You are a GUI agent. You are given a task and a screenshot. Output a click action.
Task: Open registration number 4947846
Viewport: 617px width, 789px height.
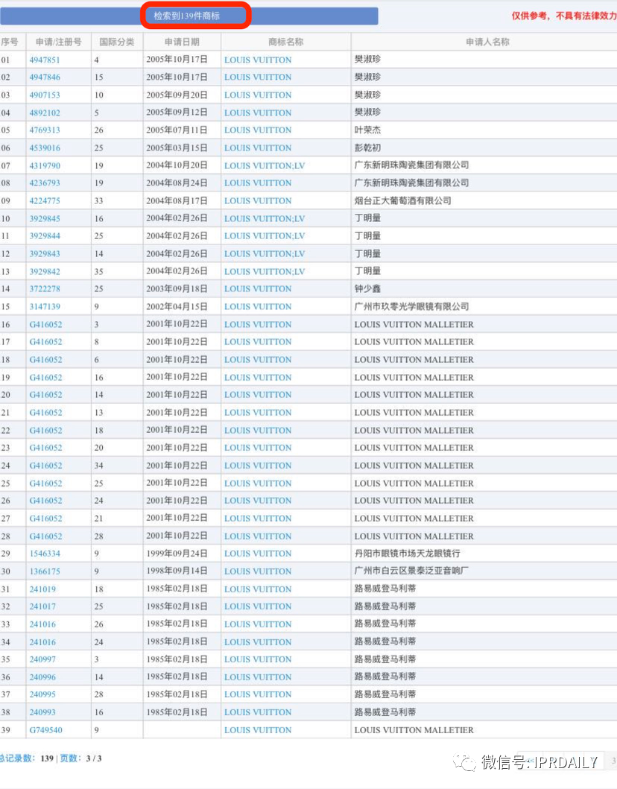[x=44, y=77]
